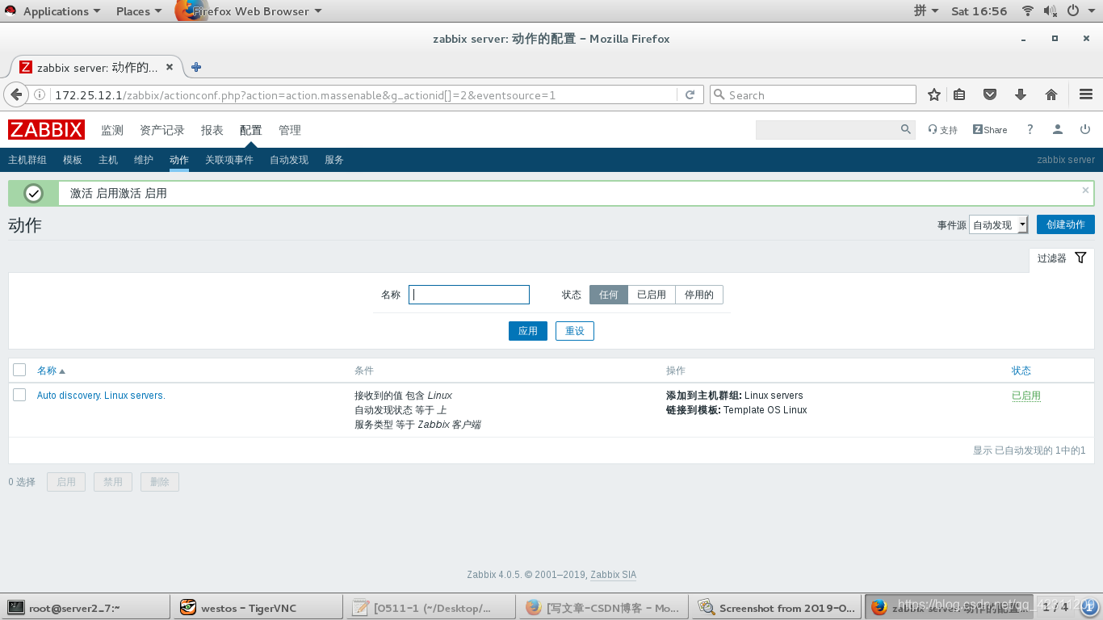Switch to the 维护 submenu
1103x620 pixels.
click(144, 160)
